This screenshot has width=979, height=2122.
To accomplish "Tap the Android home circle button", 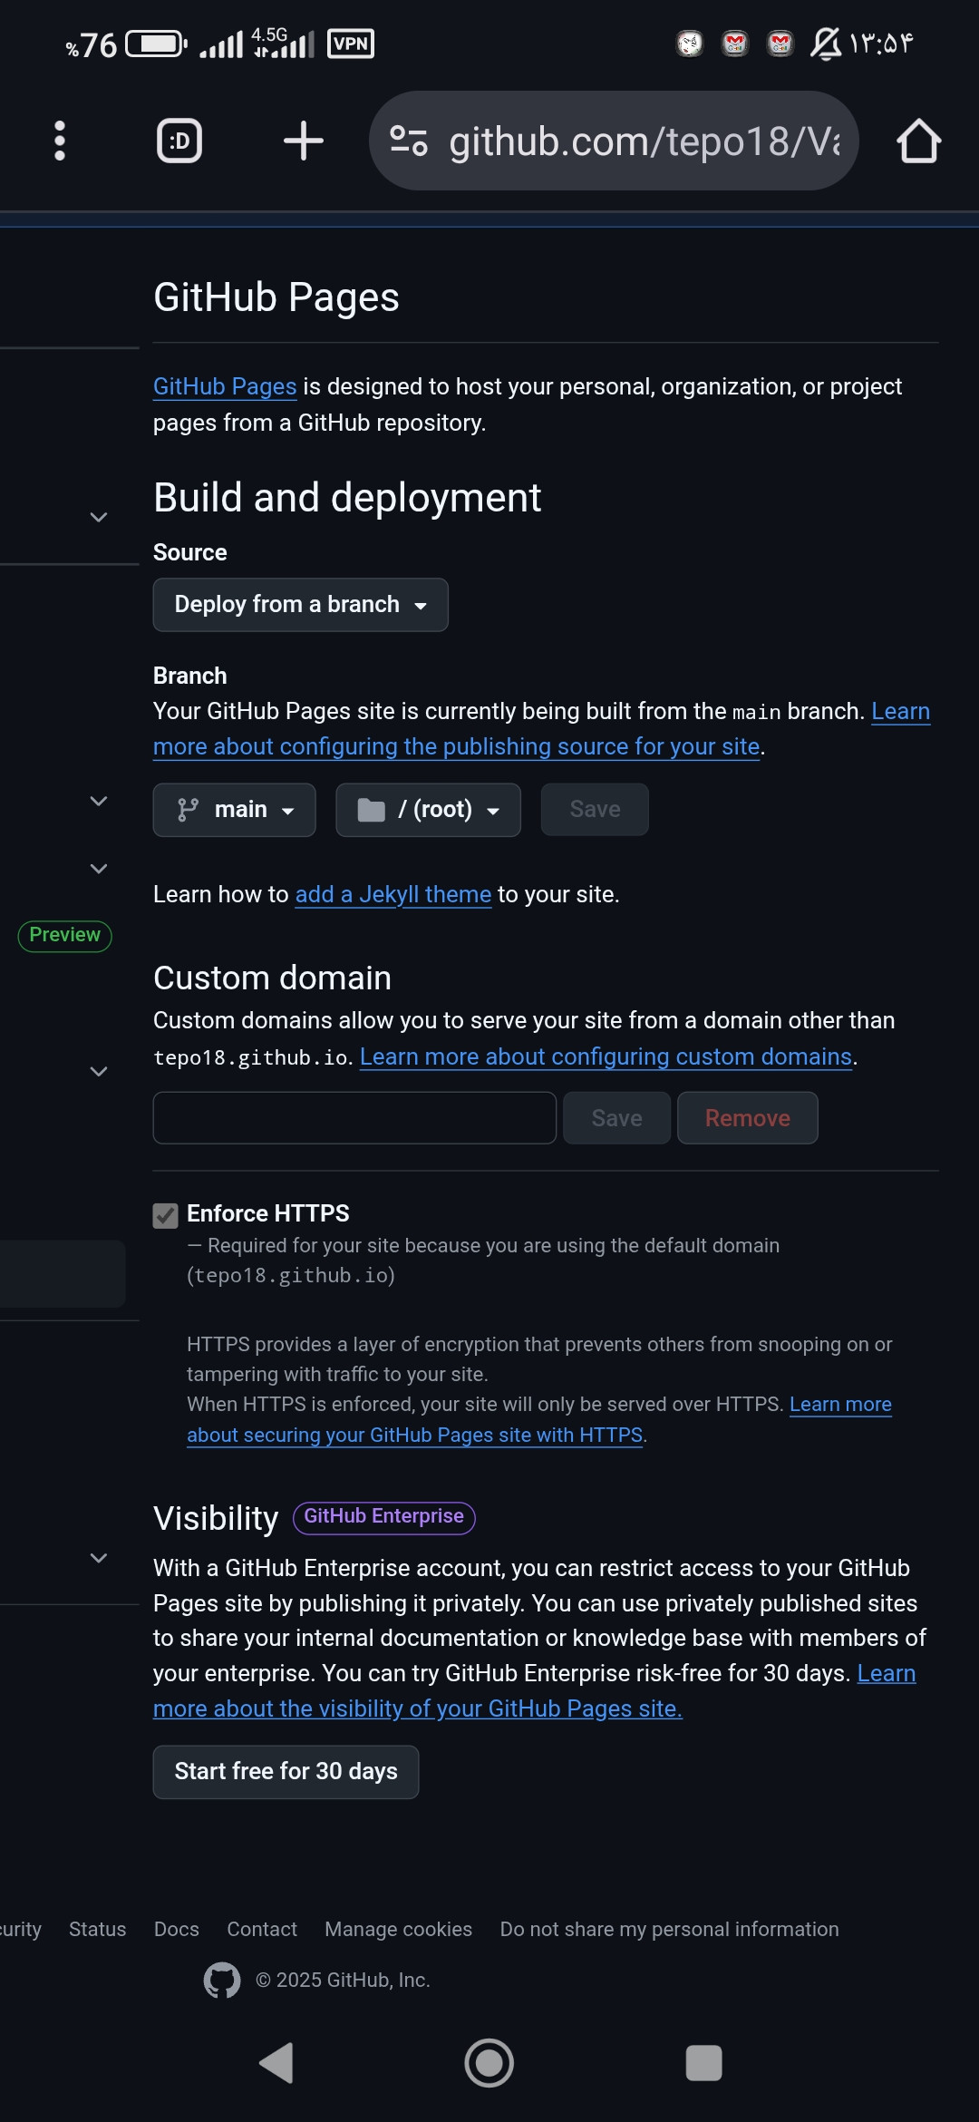I will [489, 2063].
